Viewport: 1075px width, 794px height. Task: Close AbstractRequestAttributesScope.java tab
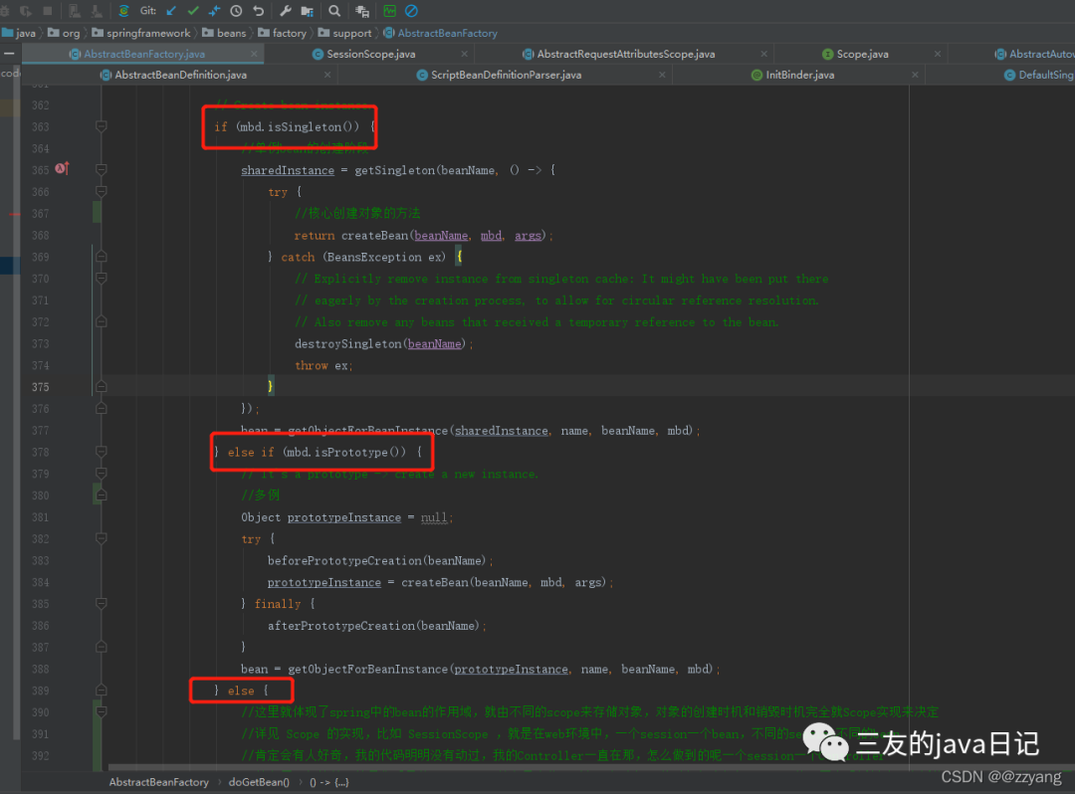(763, 54)
